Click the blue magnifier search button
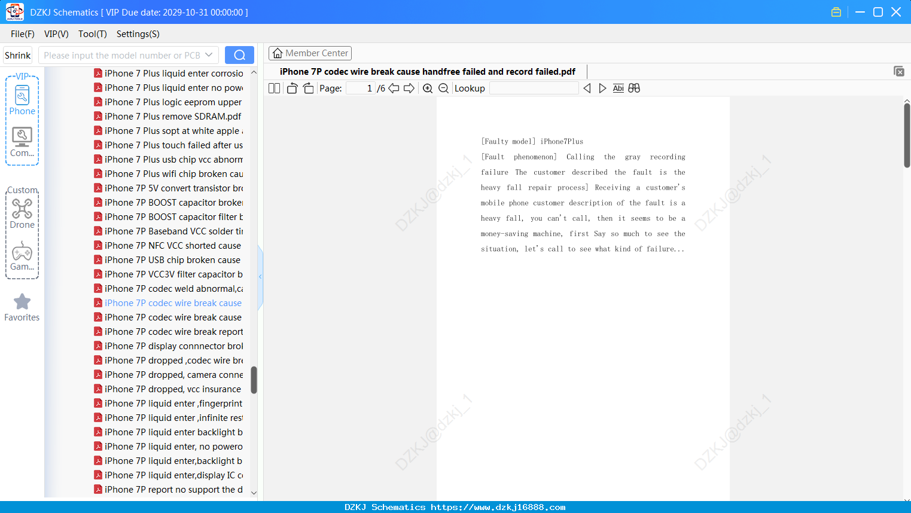This screenshot has height=513, width=911. click(239, 55)
